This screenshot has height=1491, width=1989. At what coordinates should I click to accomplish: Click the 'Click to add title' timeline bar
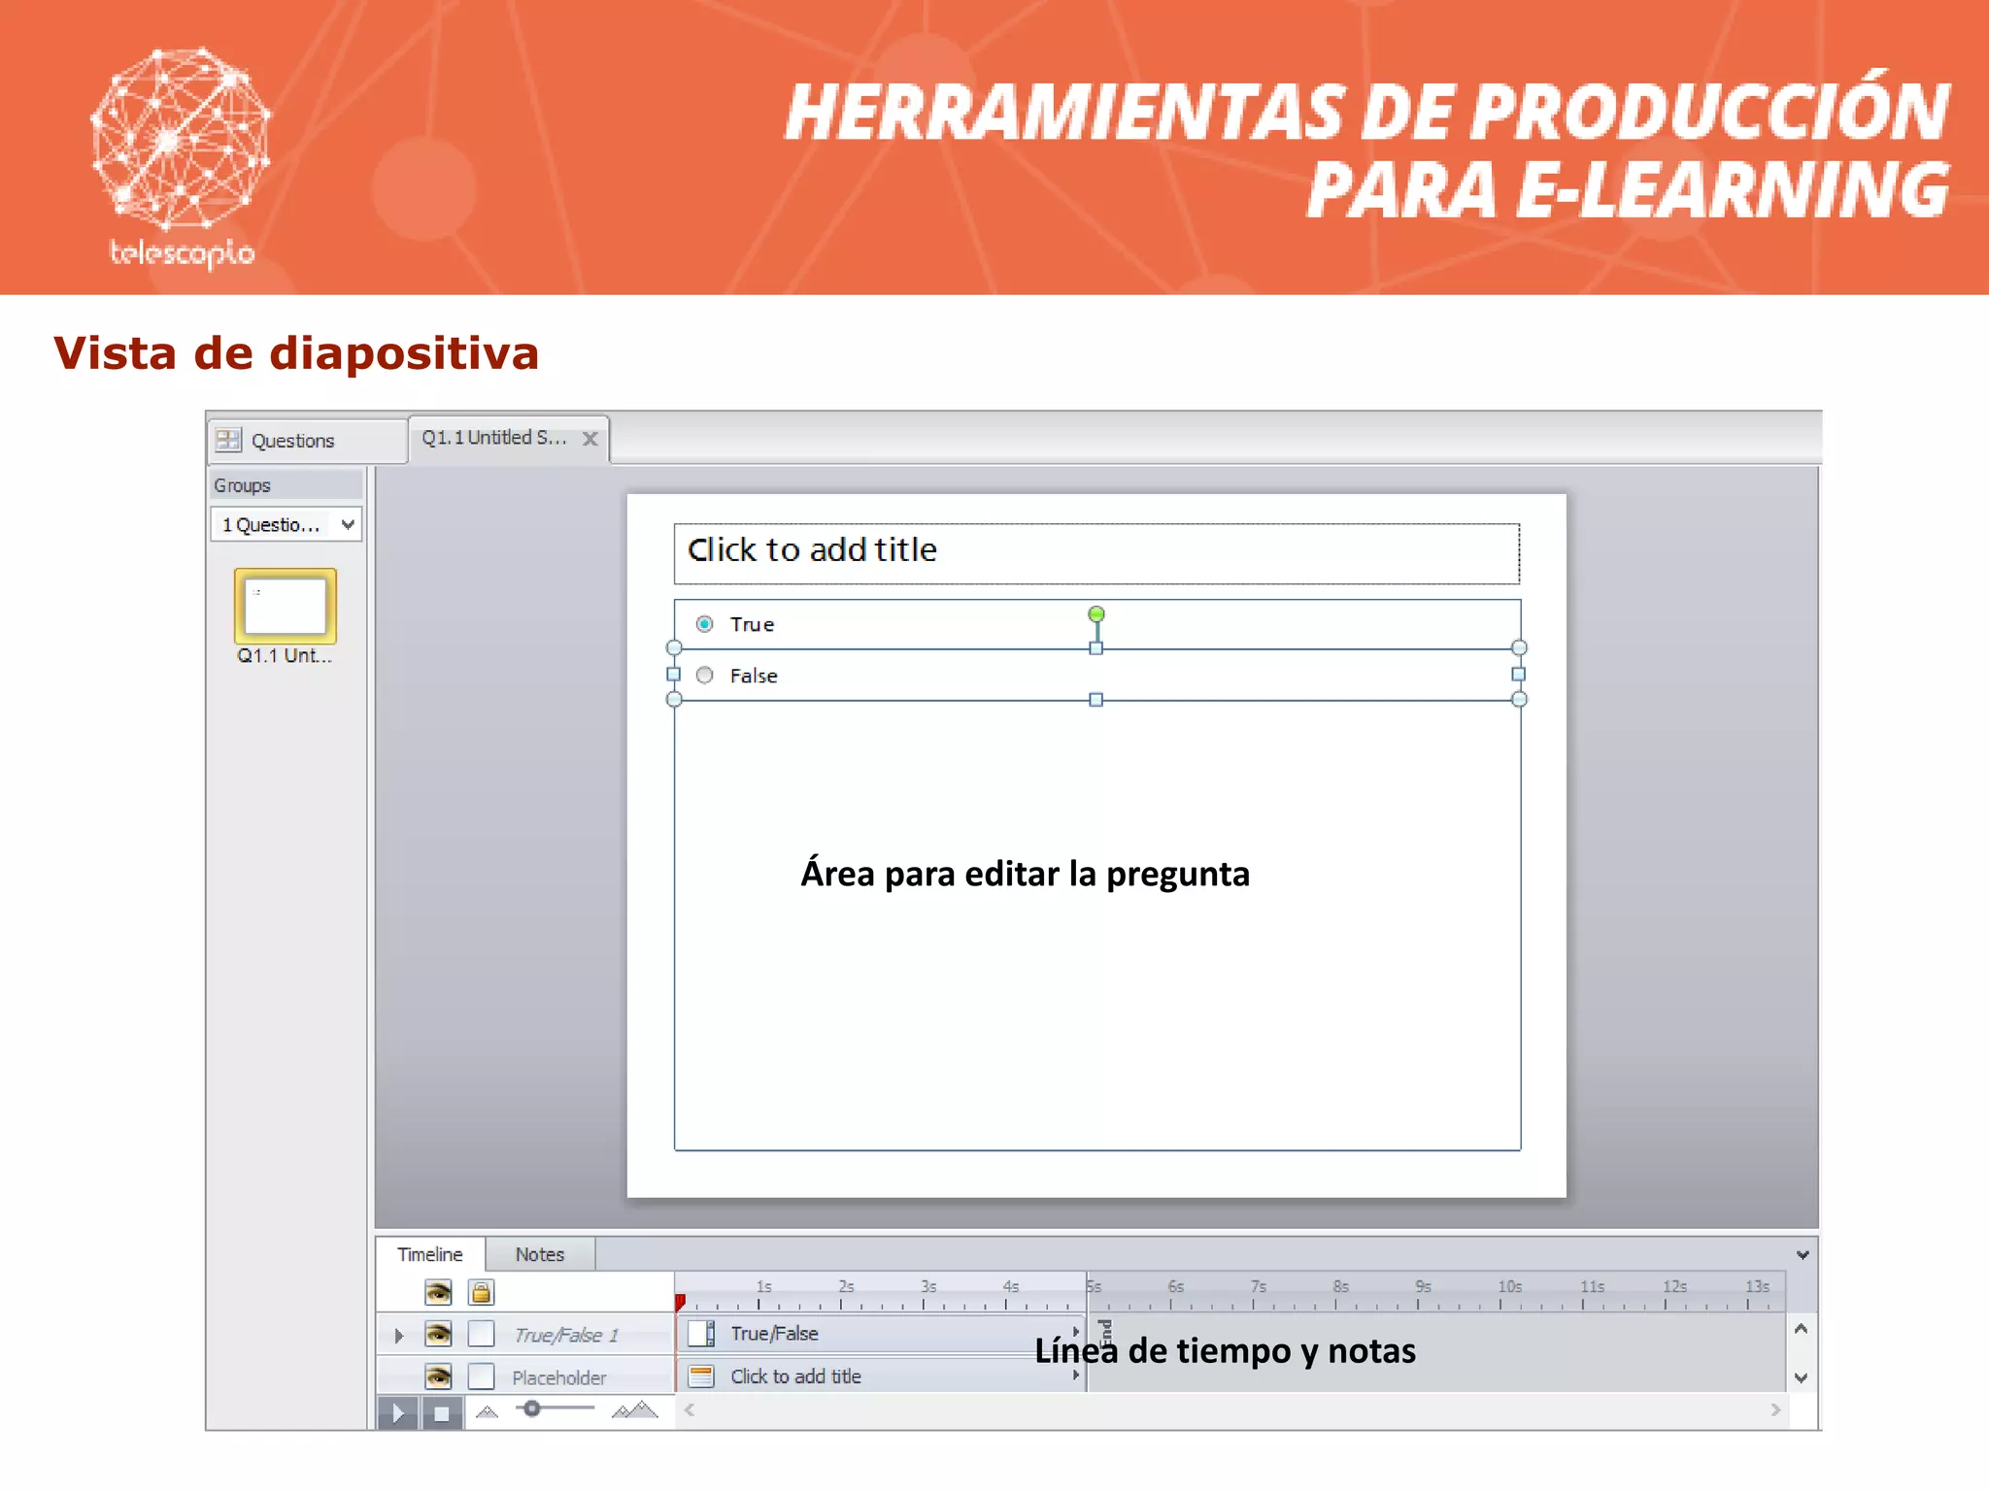coord(881,1376)
